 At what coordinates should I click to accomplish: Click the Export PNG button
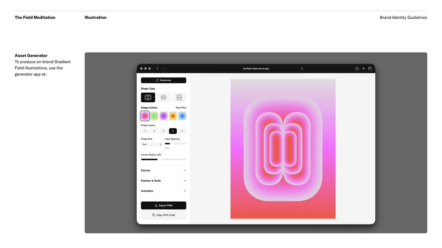click(164, 205)
